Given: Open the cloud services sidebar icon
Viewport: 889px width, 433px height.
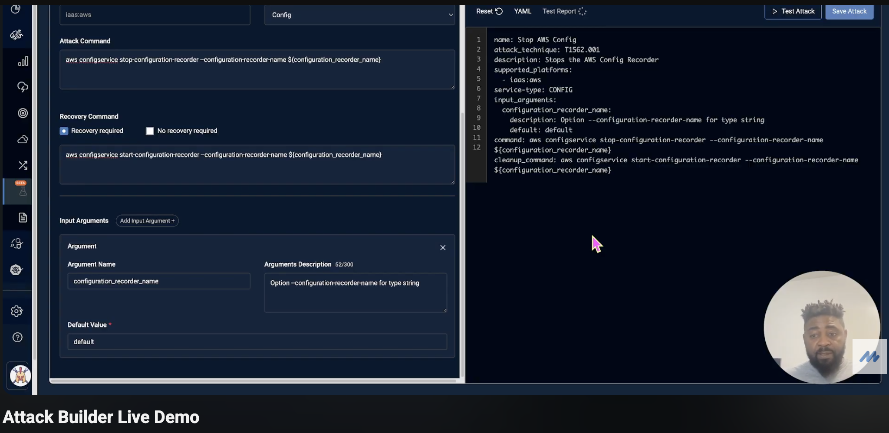Looking at the screenshot, I should click(x=23, y=139).
